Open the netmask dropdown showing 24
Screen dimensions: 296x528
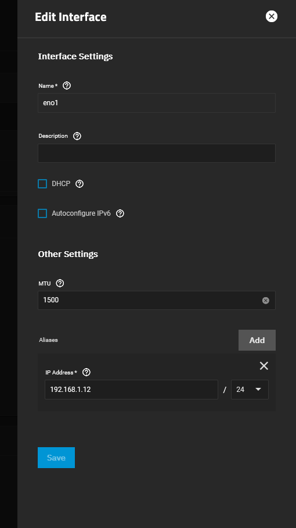click(250, 390)
